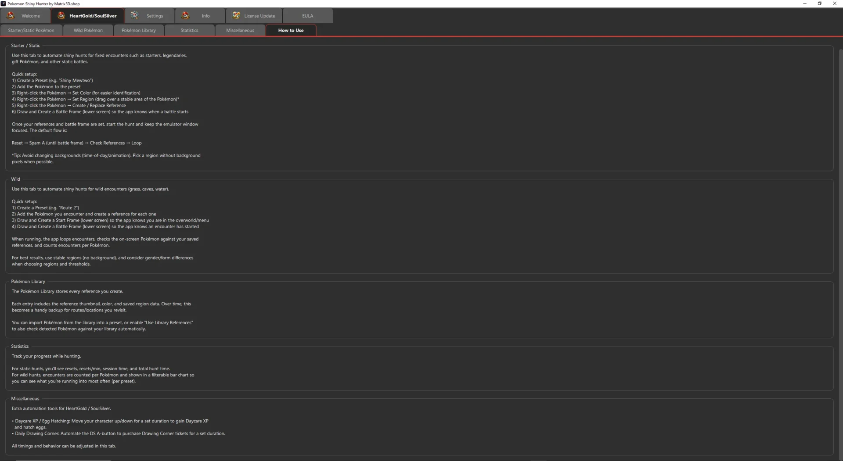Viewport: 843px width, 461px height.
Task: Go to the Miscellaneous sub-tab
Action: pyautogui.click(x=240, y=30)
